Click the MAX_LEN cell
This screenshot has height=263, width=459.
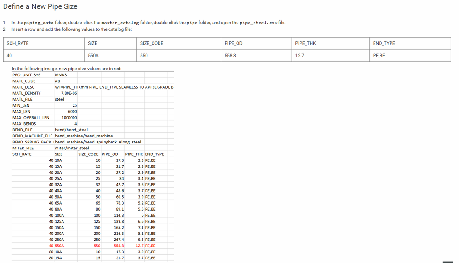pyautogui.click(x=22, y=112)
